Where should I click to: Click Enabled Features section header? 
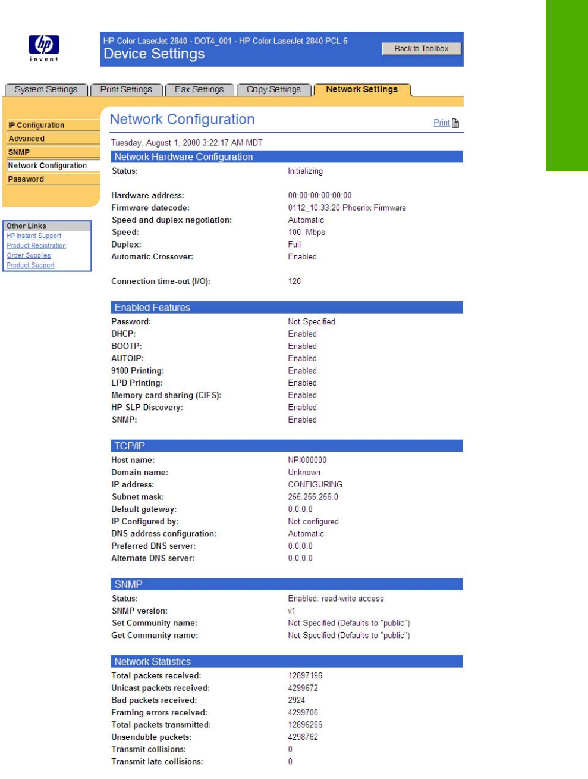(x=287, y=308)
